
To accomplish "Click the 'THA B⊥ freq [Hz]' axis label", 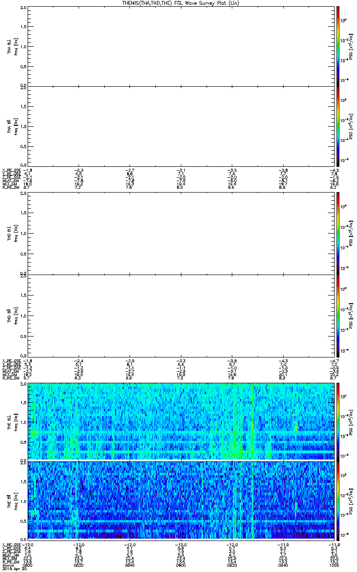I will click(x=12, y=46).
